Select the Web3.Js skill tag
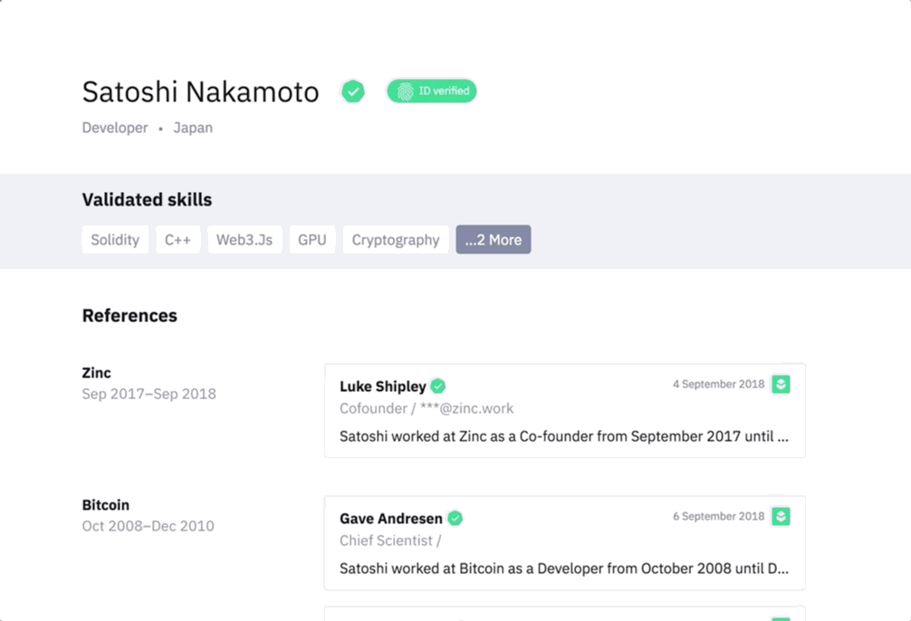 [245, 239]
